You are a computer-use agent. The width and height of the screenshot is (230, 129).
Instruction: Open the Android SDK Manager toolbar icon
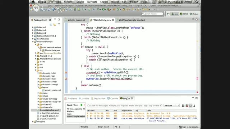pyautogui.click(x=75, y=9)
